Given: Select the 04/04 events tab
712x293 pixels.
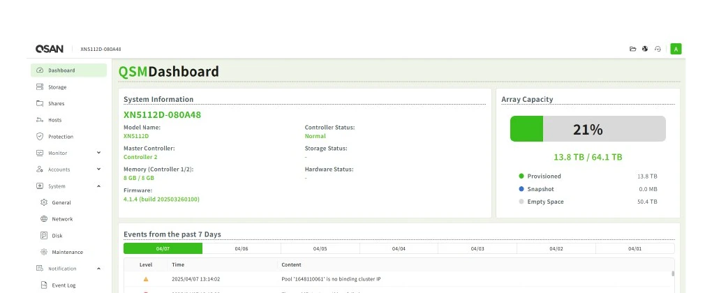Looking at the screenshot, I should [x=399, y=248].
